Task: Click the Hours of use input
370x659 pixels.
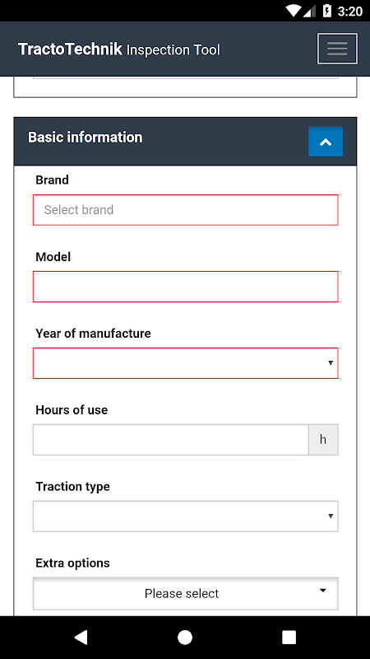Action: click(171, 440)
